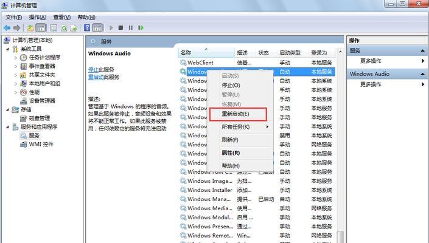Viewport: 429px width, 243px height.
Task: Collapse the 服务和应用程序 tree node
Action: (x=8, y=127)
